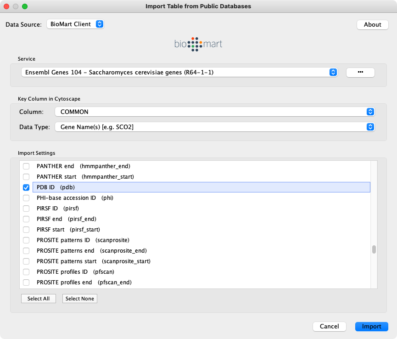
Task: Select the PIRSF start list row
Action: tap(68, 230)
